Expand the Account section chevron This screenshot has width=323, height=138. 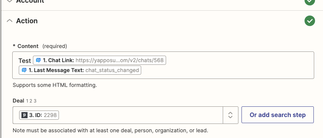10,1
